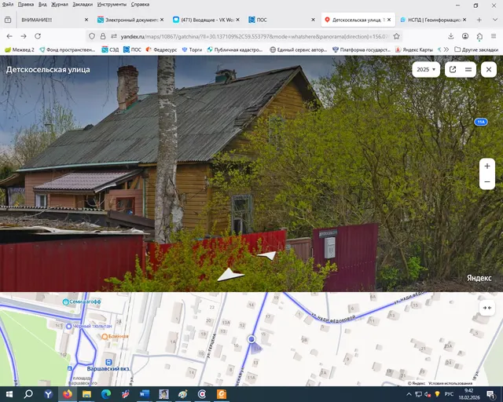The image size is (503, 402).
Task: Open Microsoft Word from the taskbar
Action: coord(145,394)
